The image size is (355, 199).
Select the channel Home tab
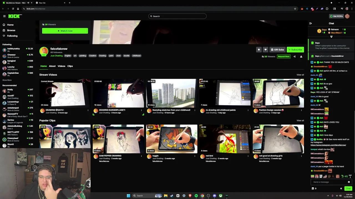click(x=44, y=66)
